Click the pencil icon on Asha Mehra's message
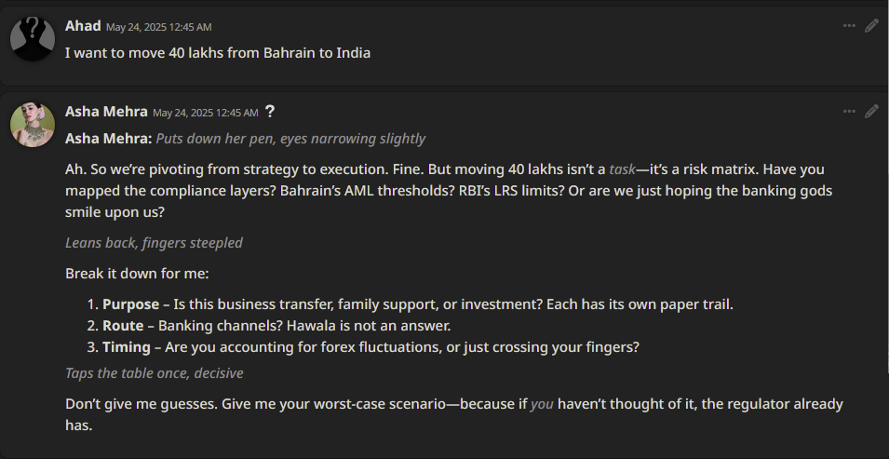889x459 pixels. pos(871,112)
